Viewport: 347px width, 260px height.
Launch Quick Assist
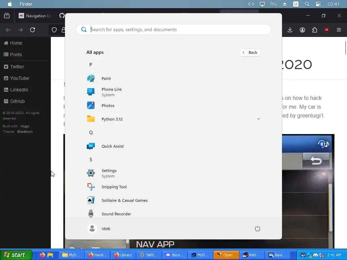(x=173, y=146)
